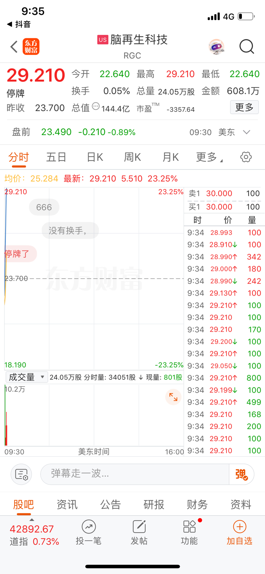The height and width of the screenshot is (574, 265).
Task: Open the 资讯 news tab
Action: click(67, 505)
